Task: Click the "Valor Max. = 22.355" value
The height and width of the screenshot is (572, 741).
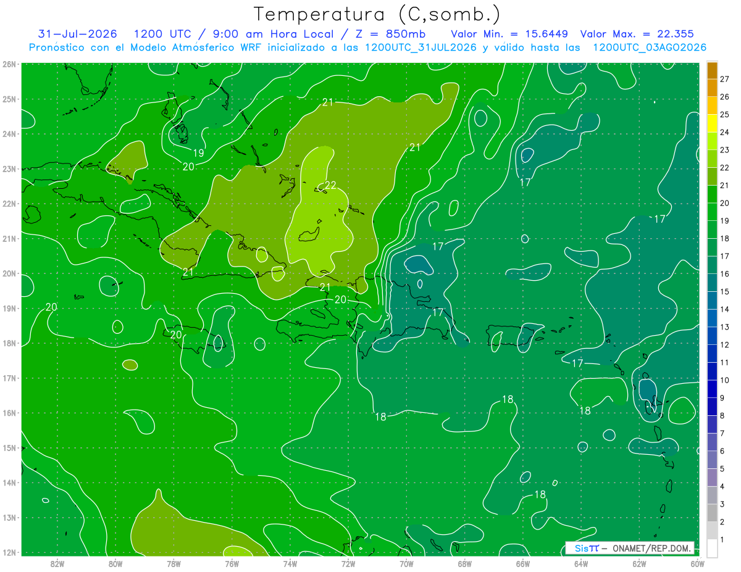Action: 637,33
